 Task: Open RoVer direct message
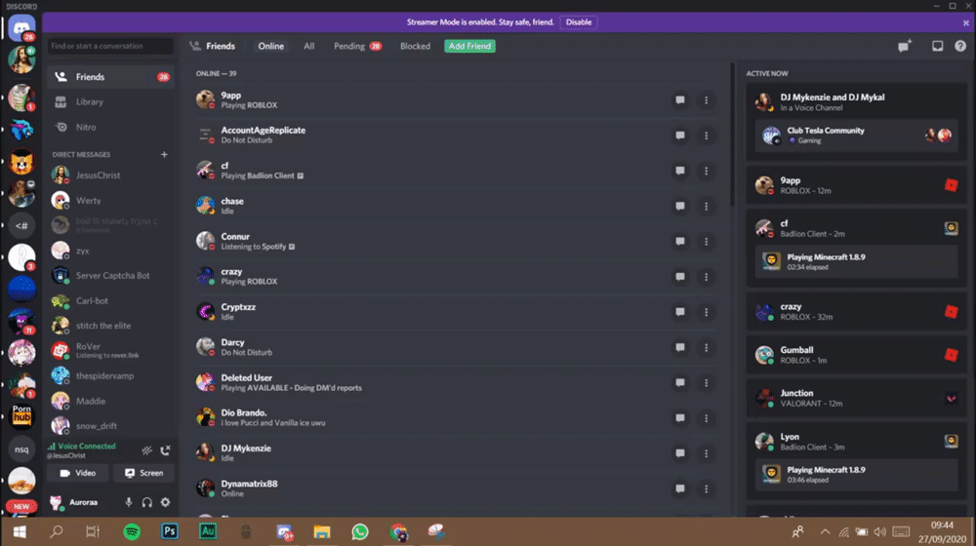[x=111, y=351]
